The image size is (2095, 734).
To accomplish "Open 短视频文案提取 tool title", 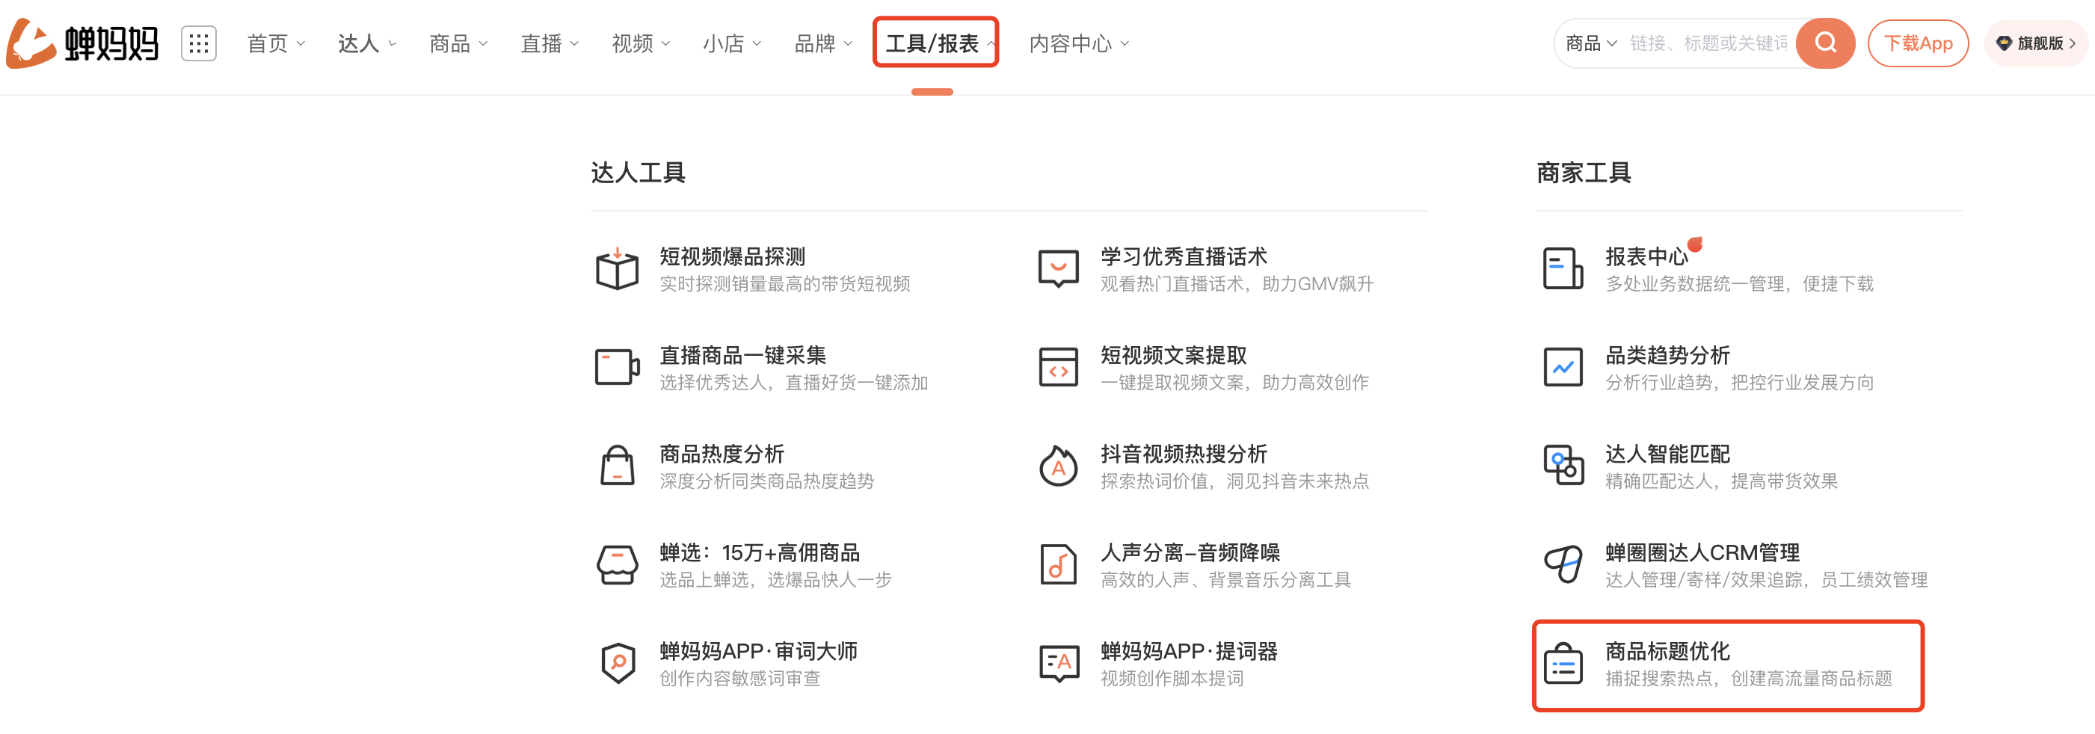I will point(1174,355).
